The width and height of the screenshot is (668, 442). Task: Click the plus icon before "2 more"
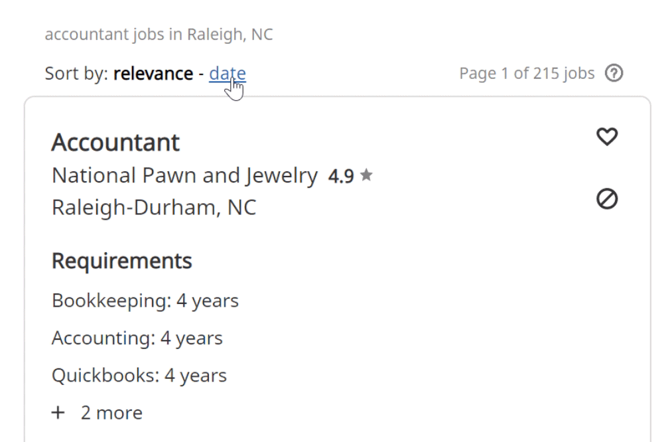tap(59, 413)
